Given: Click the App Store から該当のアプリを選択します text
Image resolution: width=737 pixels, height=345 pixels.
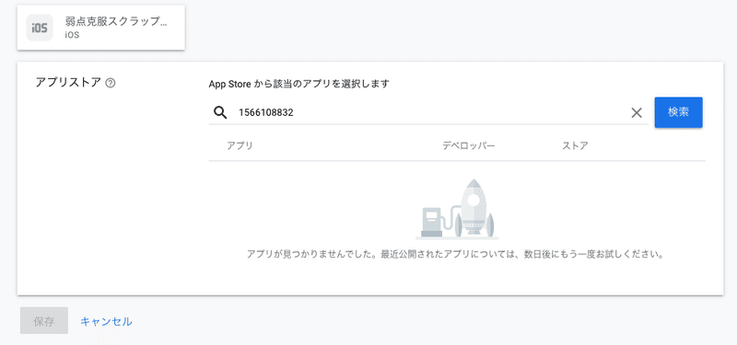Looking at the screenshot, I should pos(298,84).
